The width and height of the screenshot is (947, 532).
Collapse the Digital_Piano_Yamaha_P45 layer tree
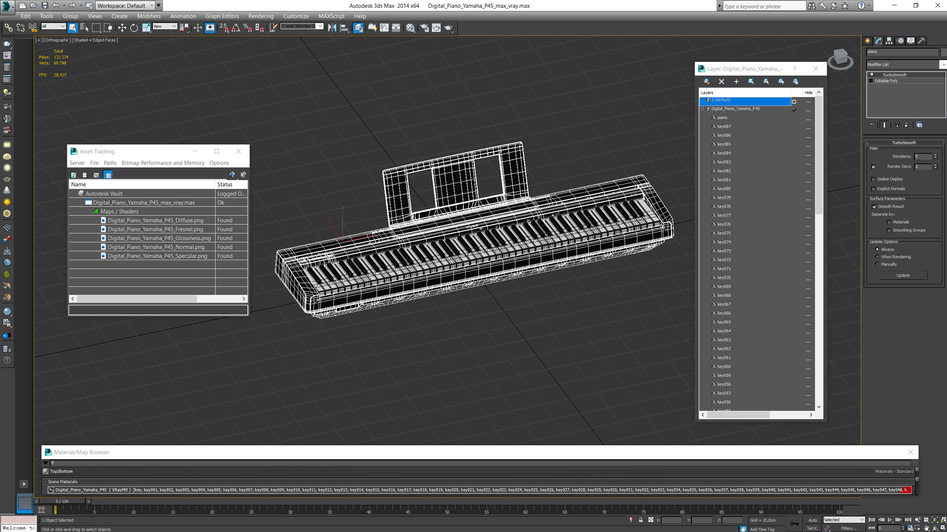702,109
